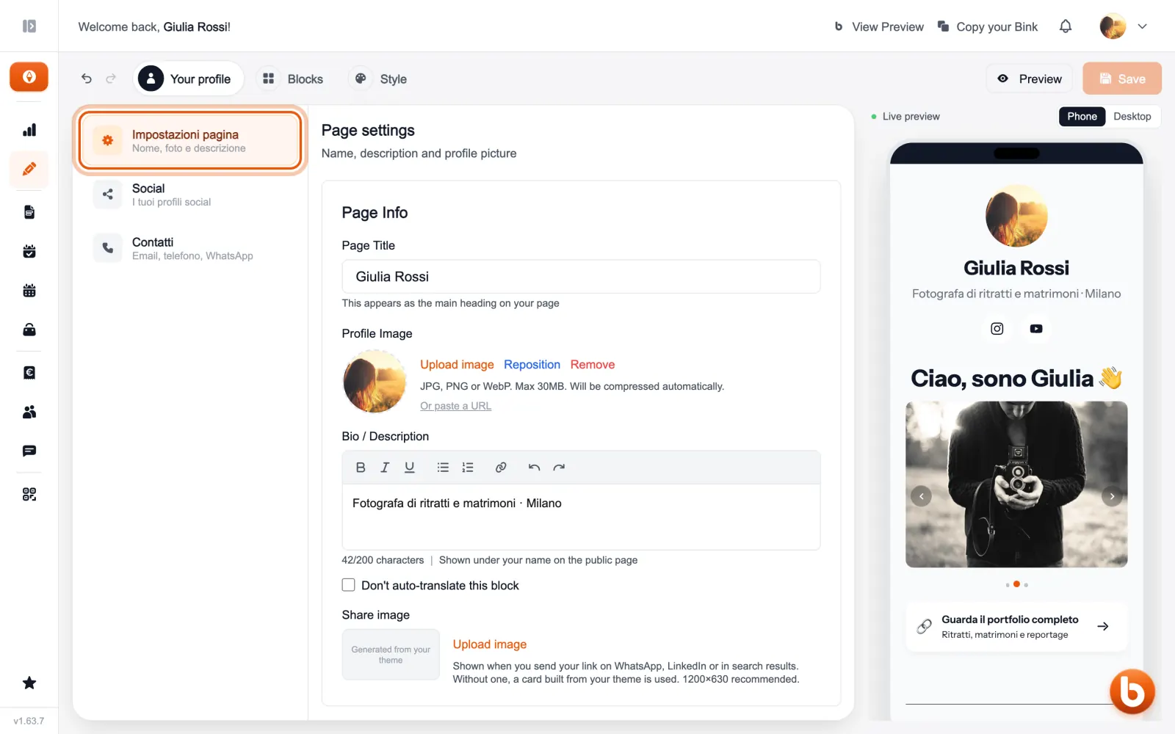1175x734 pixels.
Task: Expand the account menu chevron
Action: point(1143,26)
